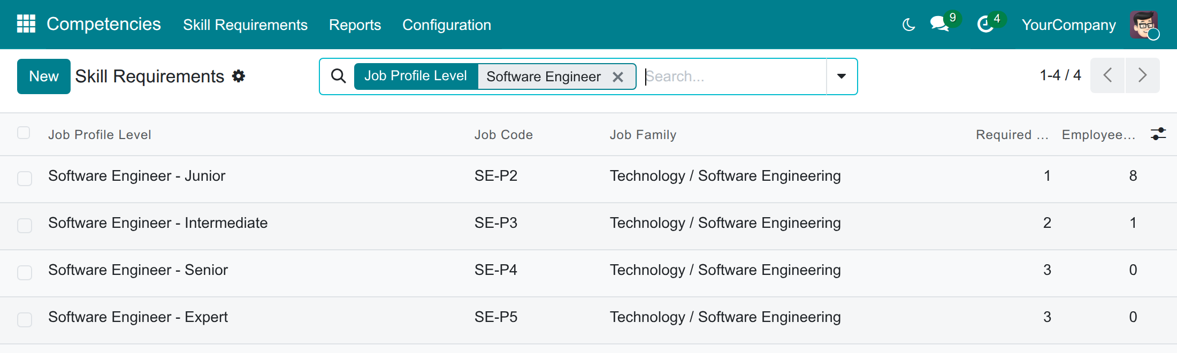Click the YourCompany company switcher
The image size is (1177, 353).
tap(1068, 25)
